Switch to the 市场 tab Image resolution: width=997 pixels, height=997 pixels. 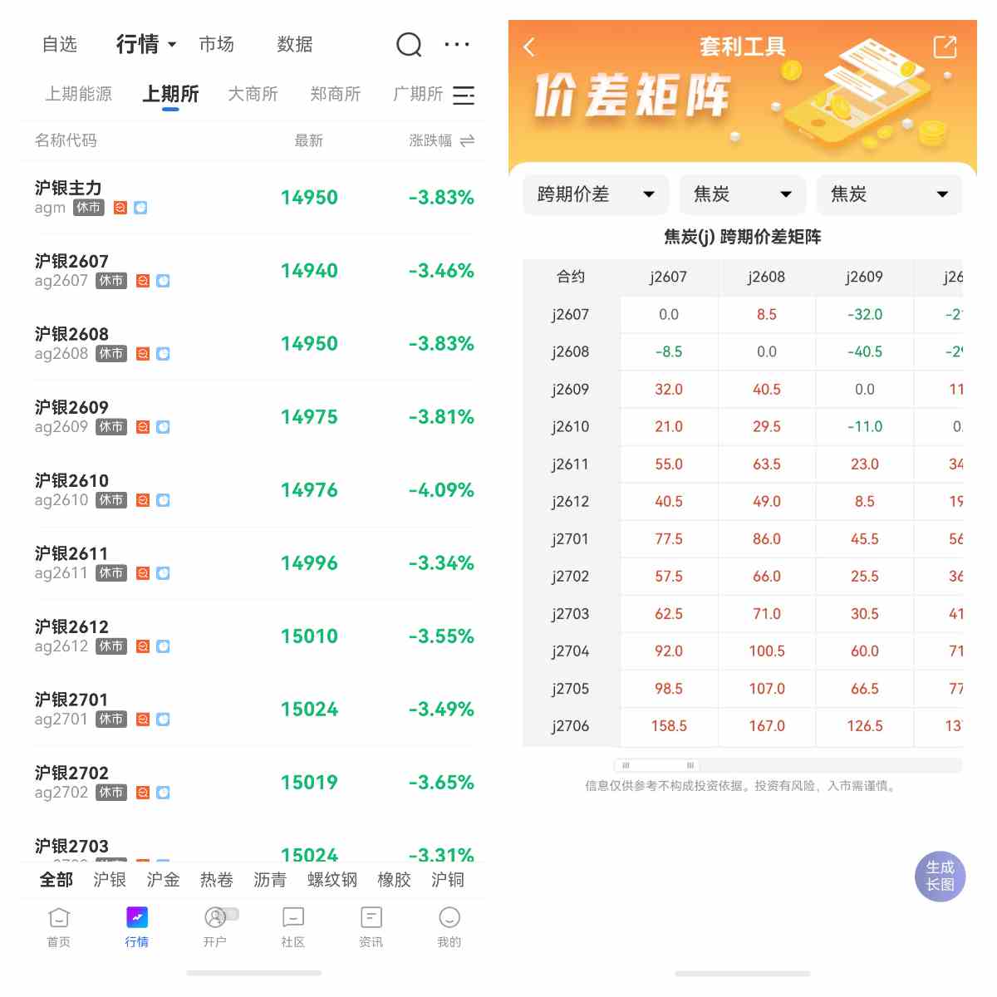(216, 44)
